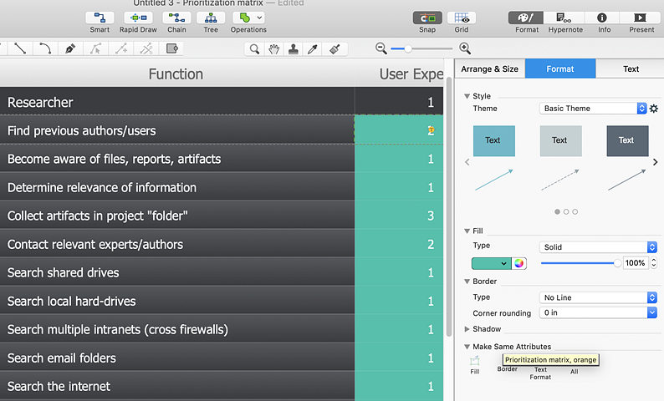Pick the eyedropper tool
This screenshot has height=401, width=664.
click(x=314, y=49)
